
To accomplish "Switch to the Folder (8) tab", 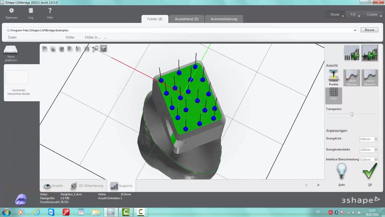I will (155, 19).
